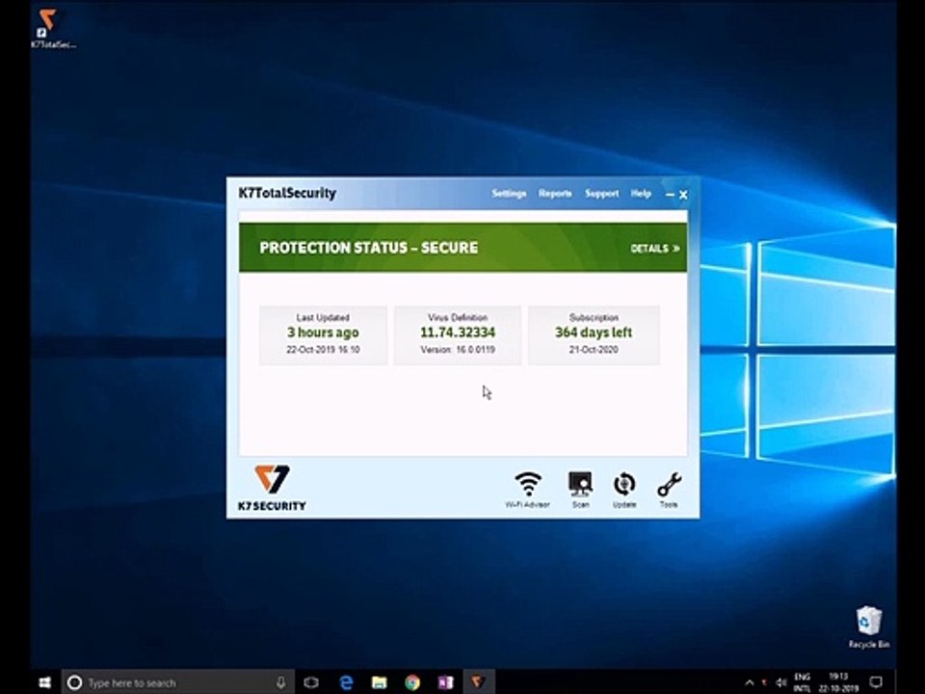Open the Windows Start menu
Screen dimensions: 925x694
pyautogui.click(x=45, y=682)
